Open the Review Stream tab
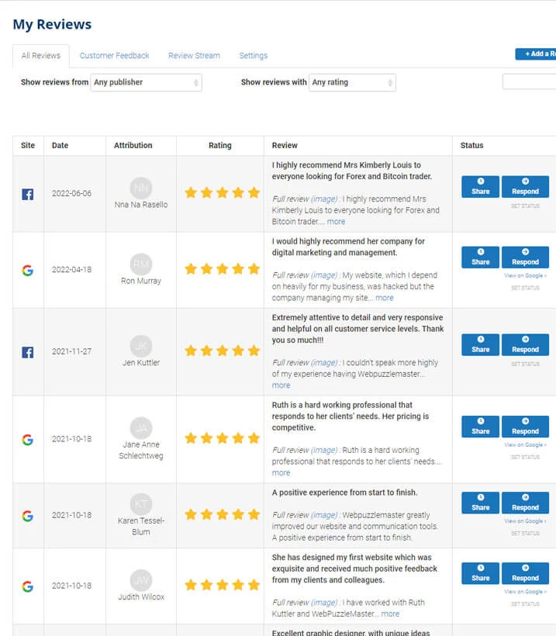This screenshot has height=636, width=556. [194, 56]
